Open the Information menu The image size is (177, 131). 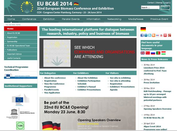[93, 19]
